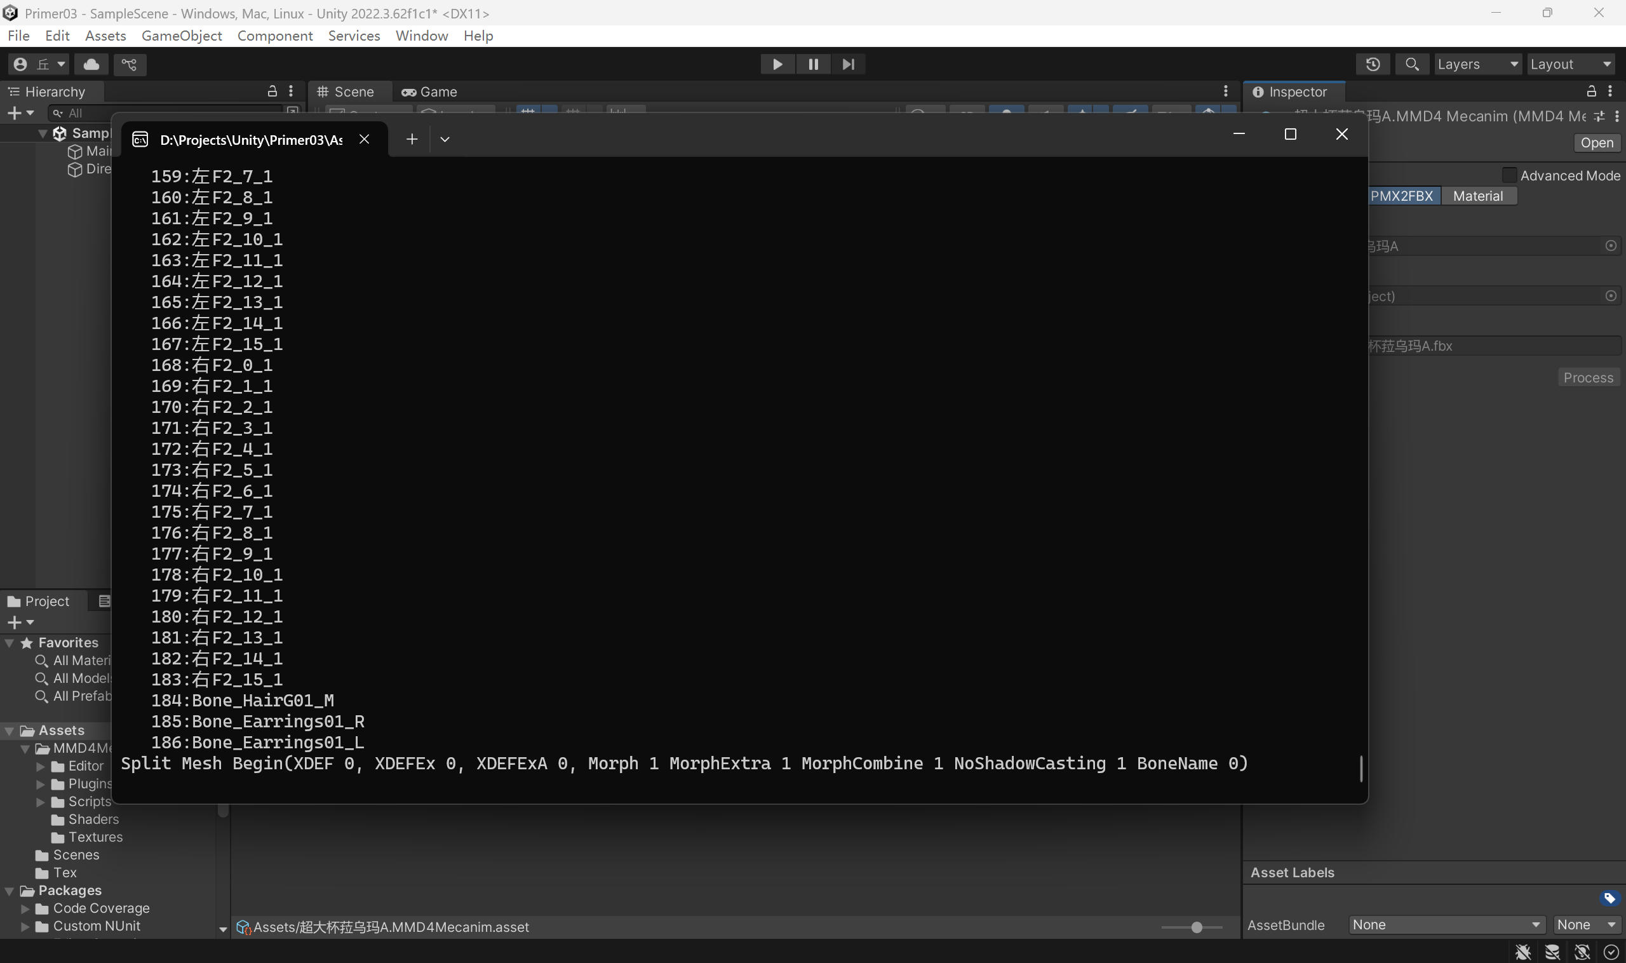Viewport: 1626px width, 963px height.
Task: Open the GameObject menu
Action: 182,36
